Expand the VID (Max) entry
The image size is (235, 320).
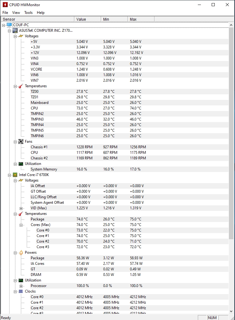(x=21, y=208)
